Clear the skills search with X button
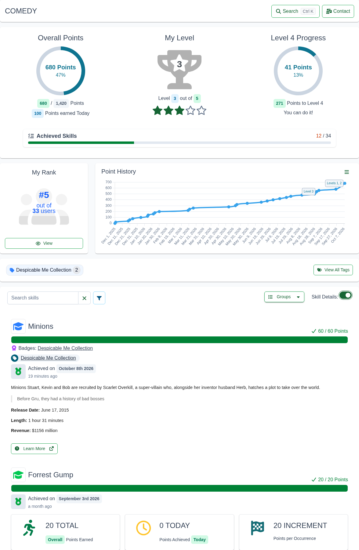This screenshot has width=359, height=550. pyautogui.click(x=85, y=298)
